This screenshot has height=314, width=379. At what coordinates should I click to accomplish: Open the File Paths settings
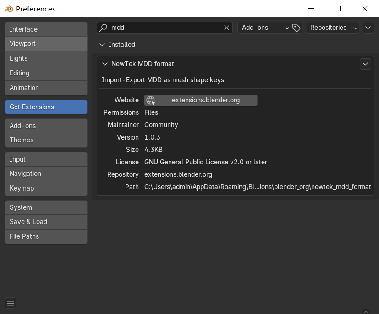(x=46, y=236)
